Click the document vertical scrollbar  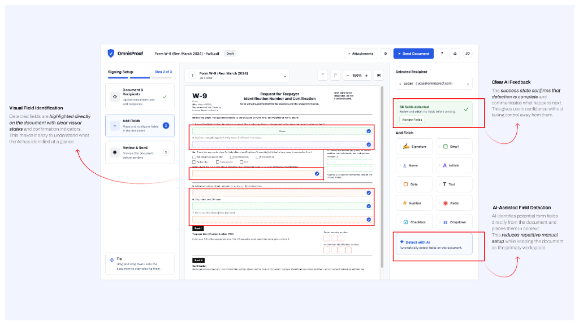point(382,177)
